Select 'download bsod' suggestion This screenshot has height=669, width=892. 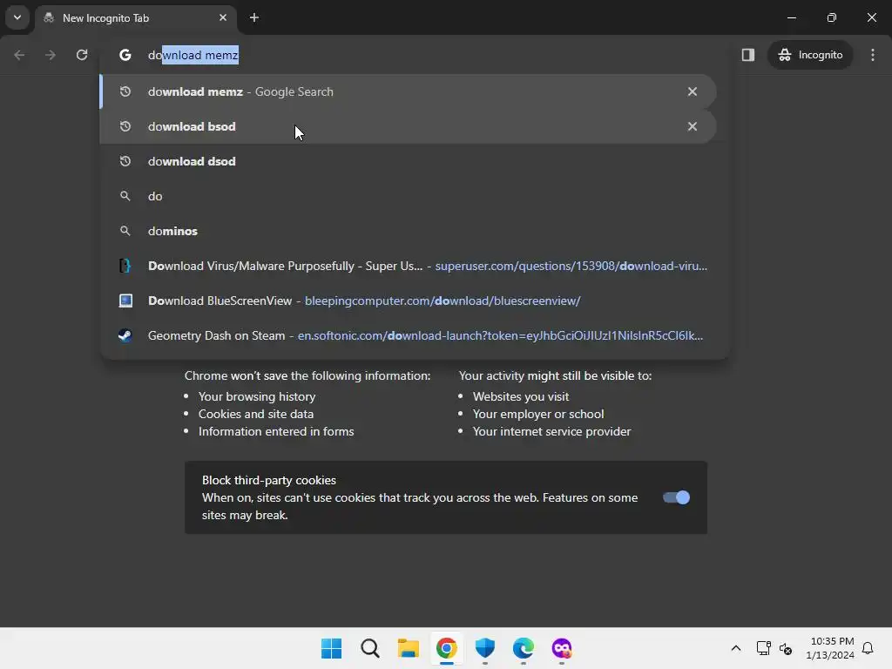click(x=408, y=126)
